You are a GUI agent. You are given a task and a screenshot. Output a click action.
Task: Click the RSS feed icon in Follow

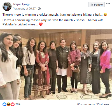92,5
